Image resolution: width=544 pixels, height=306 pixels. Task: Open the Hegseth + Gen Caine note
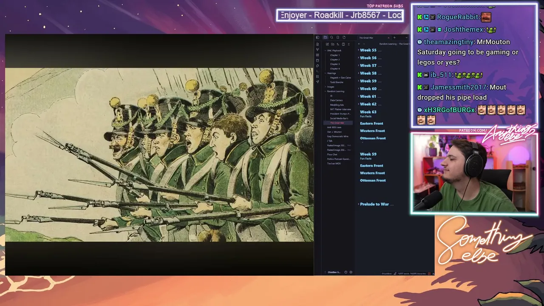point(340,78)
